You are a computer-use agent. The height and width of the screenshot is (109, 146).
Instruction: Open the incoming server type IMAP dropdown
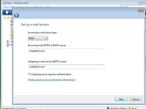pyautogui.click(x=38, y=38)
